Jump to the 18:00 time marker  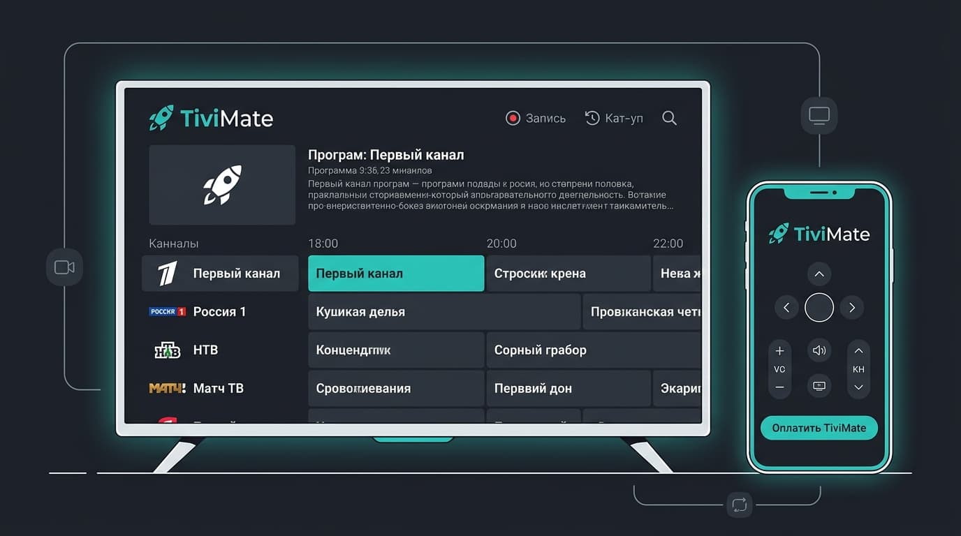point(323,244)
